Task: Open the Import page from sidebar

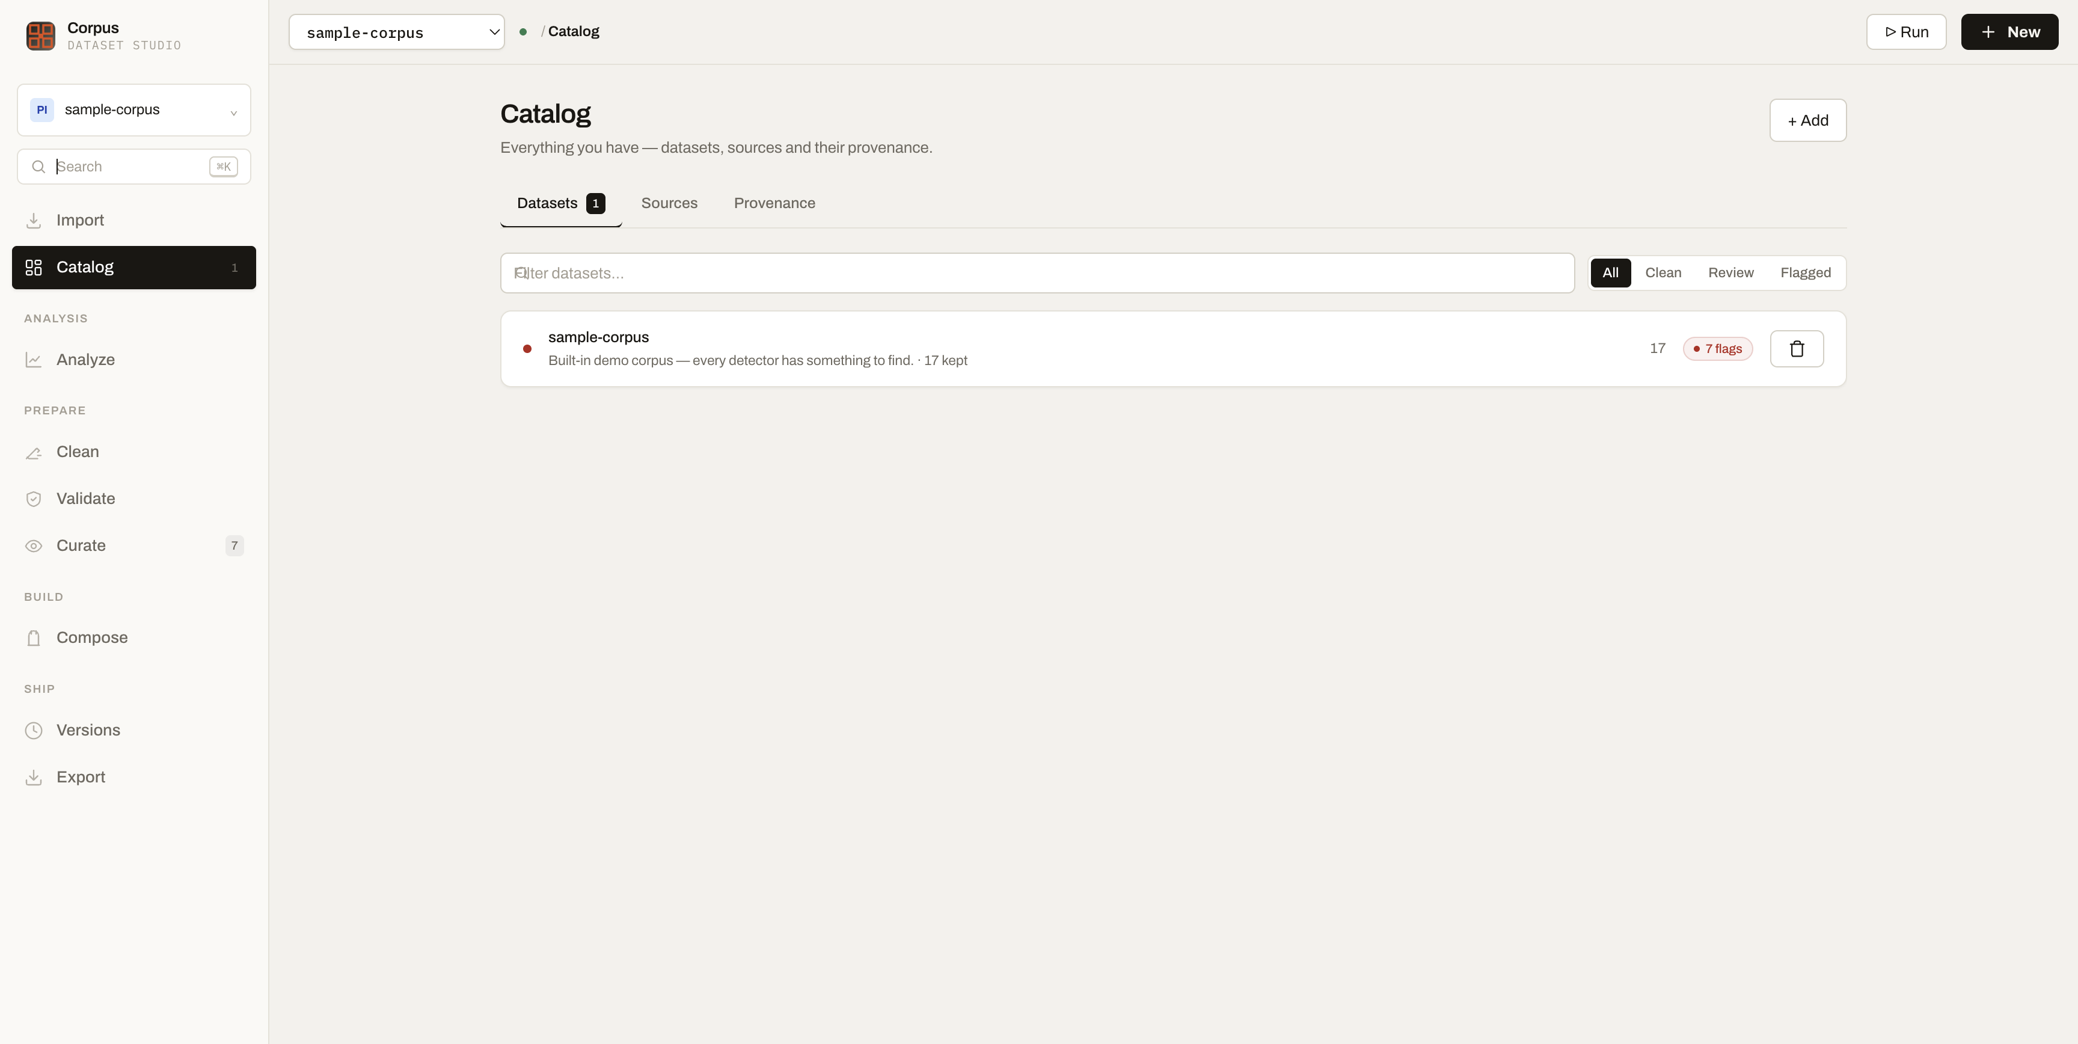Action: [x=134, y=220]
